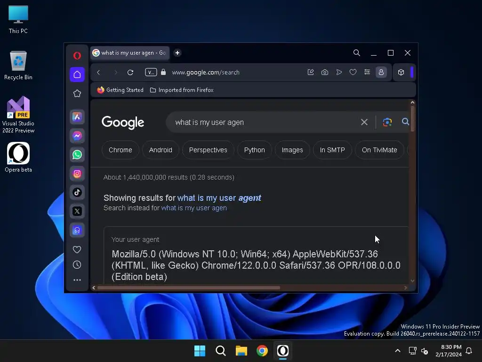Open 'what is my user agent' suggestion
Viewport: 482px width, 362px height.
[x=219, y=198]
